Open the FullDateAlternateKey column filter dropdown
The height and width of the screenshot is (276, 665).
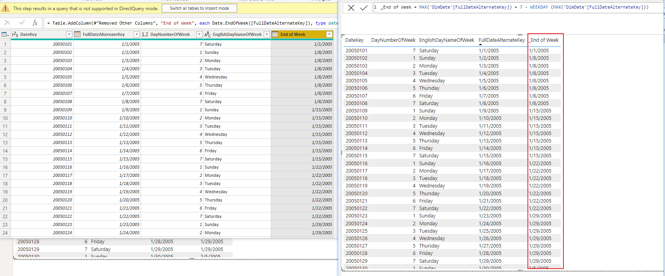click(136, 34)
